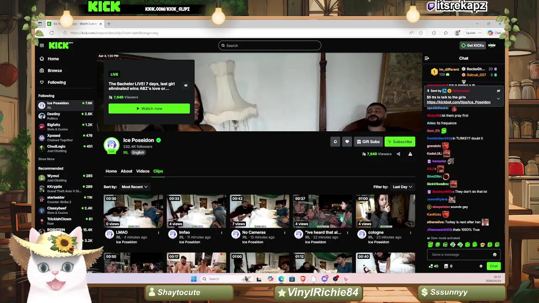Click the Kick search field
The height and width of the screenshot is (303, 539).
tap(269, 45)
